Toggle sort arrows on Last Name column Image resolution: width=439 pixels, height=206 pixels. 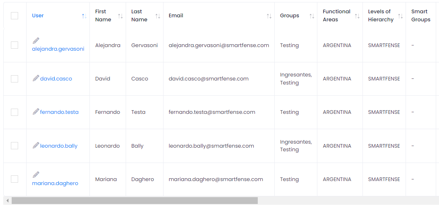(x=158, y=16)
